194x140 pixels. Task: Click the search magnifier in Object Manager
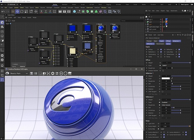(183, 11)
